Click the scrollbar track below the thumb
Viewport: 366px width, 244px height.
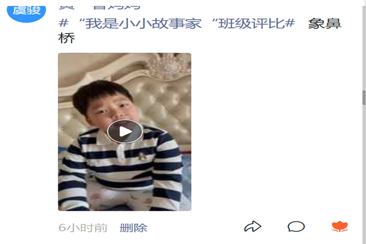pos(364,173)
